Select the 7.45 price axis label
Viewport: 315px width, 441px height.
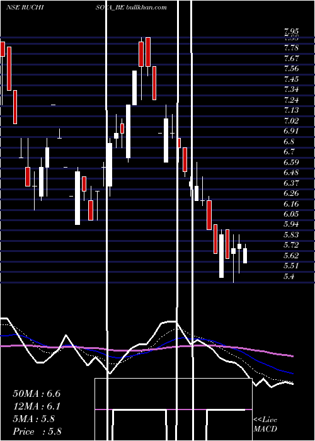(x=291, y=79)
